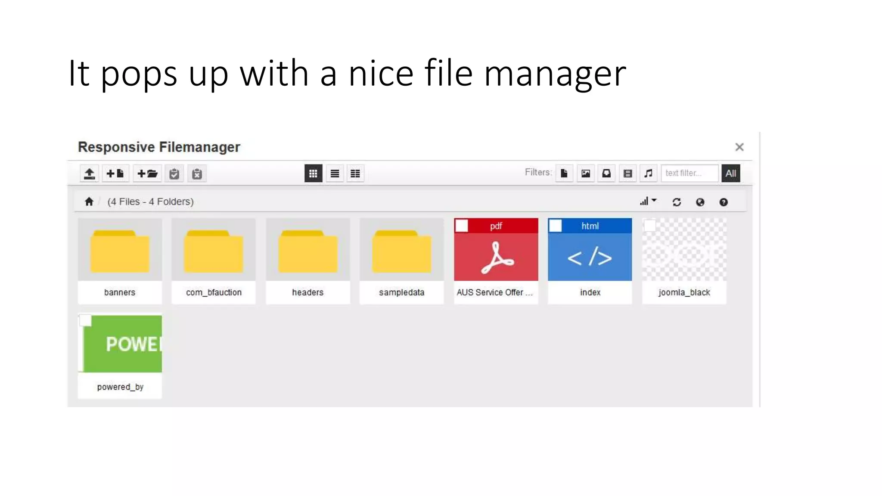The height and width of the screenshot is (496, 882).
Task: Click the clear clipboard icon
Action: (197, 174)
